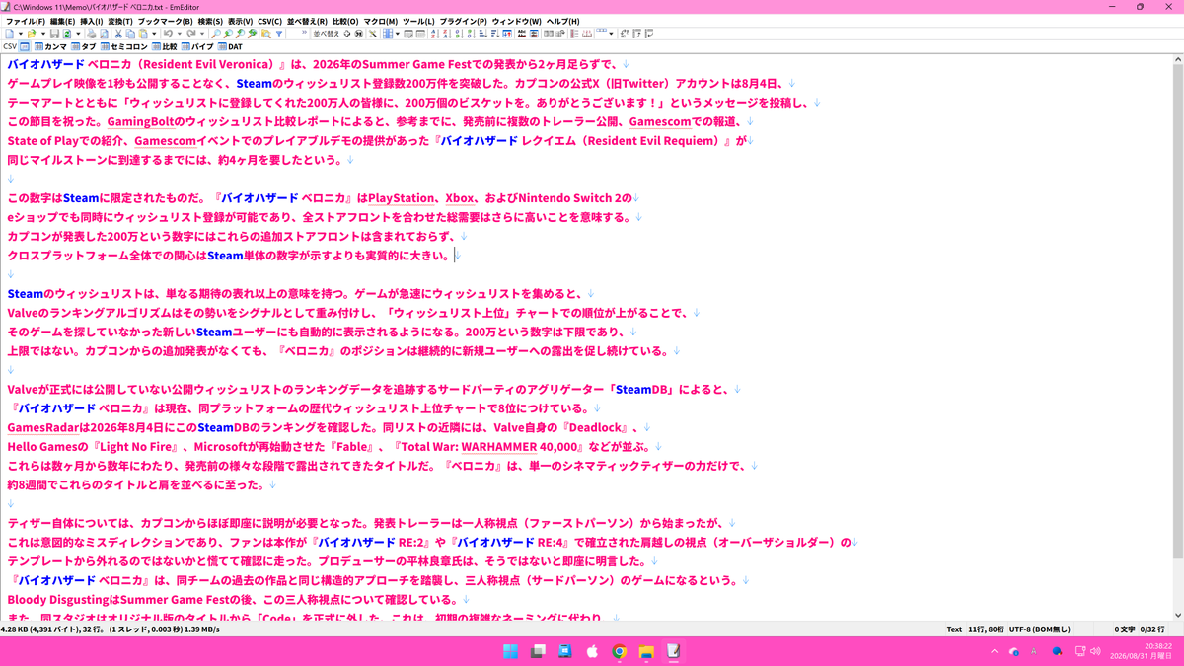The width and height of the screenshot is (1184, 666).
Task: Toggle normal text mode next to CSV label
Action: pyautogui.click(x=24, y=46)
